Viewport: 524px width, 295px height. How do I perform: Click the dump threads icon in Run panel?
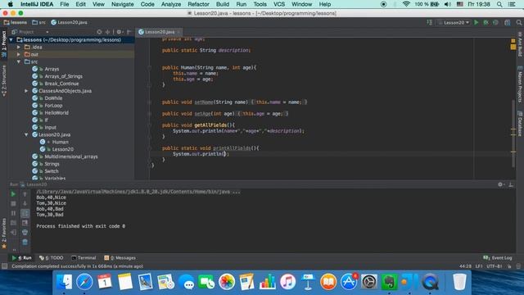pos(13,222)
